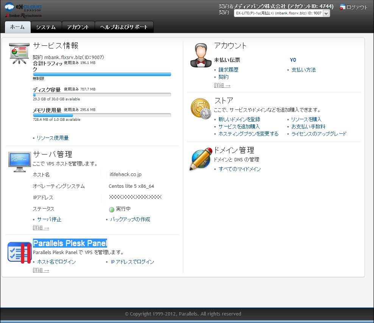
Task: Click the 契約 mbank.flxsrv.biz text
Action: click(x=68, y=57)
